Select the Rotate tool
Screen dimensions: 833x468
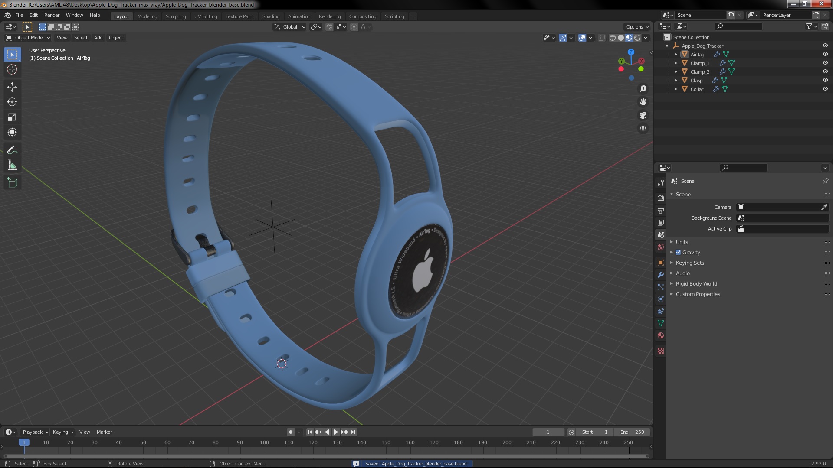tap(12, 102)
